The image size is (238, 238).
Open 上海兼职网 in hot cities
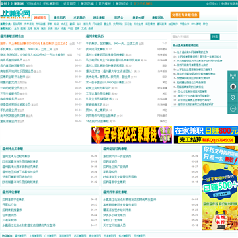(36, 235)
